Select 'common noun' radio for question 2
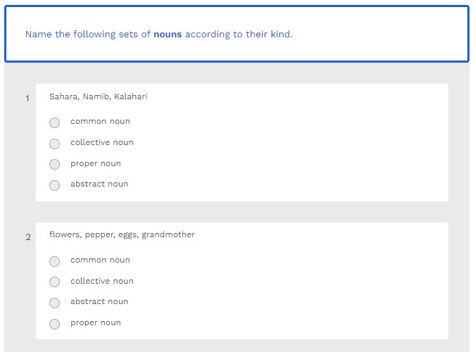This screenshot has width=473, height=352. (55, 261)
